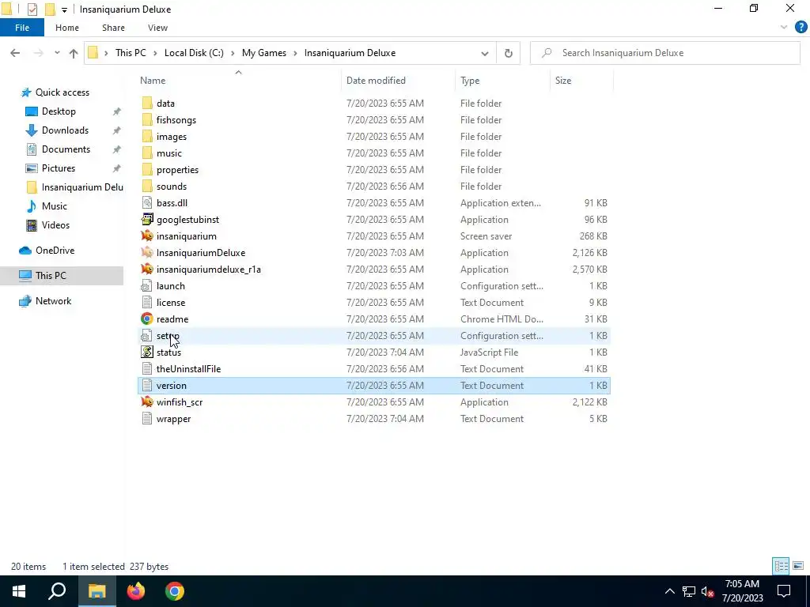Select the music folder icon
This screenshot has height=607, width=810.
click(147, 153)
